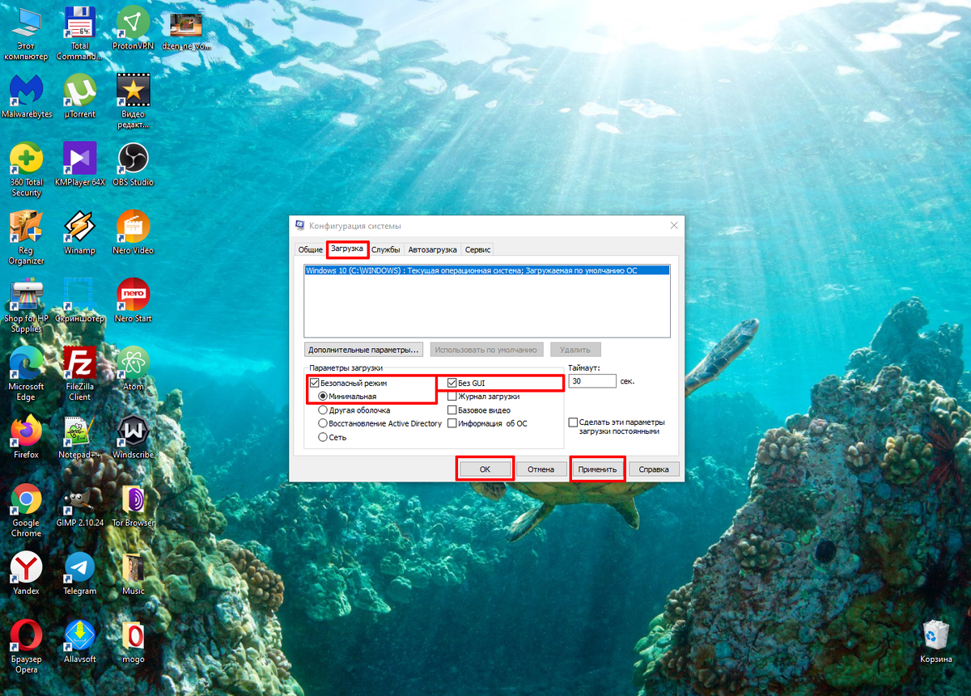The height and width of the screenshot is (696, 971).
Task: Open the Автозагрузка tab
Action: tap(432, 249)
